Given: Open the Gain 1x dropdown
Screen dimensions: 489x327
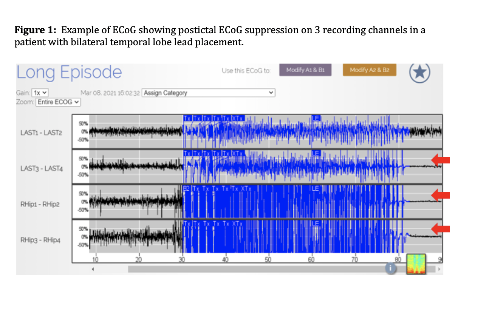Looking at the screenshot, I should point(40,93).
